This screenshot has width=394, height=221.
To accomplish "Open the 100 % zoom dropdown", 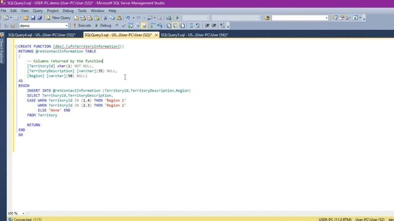I will click(x=23, y=214).
